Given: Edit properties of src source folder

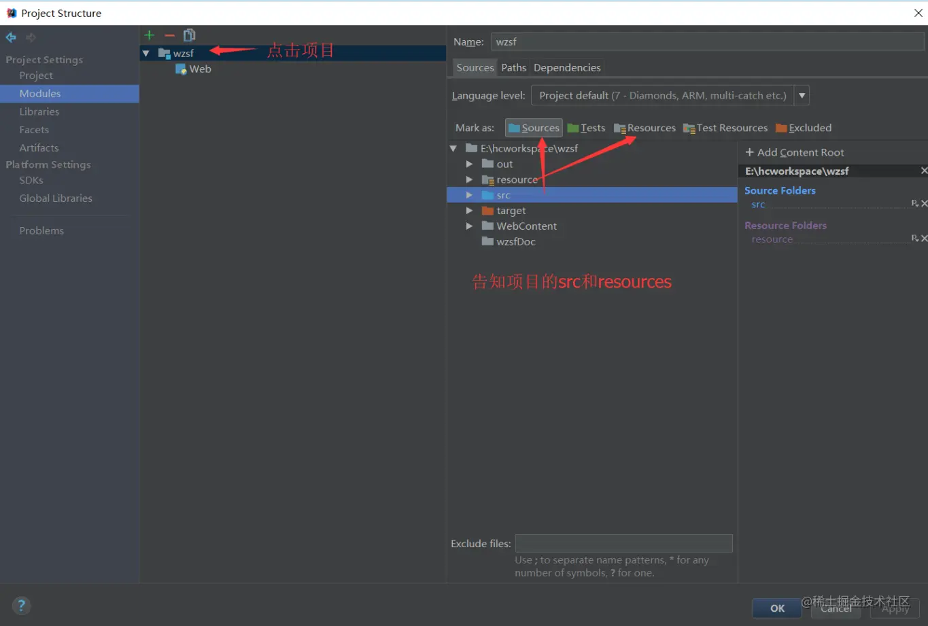Looking at the screenshot, I should [915, 203].
